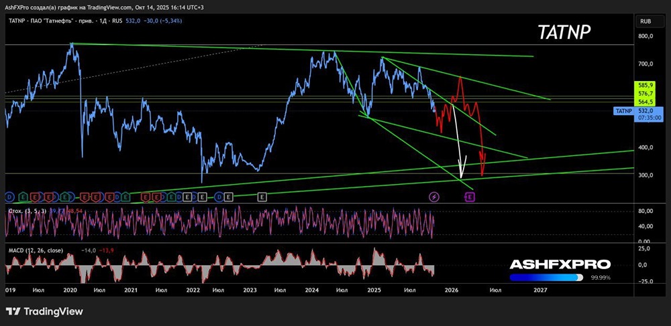Click the leftmost blue D dividend icon

9,197
